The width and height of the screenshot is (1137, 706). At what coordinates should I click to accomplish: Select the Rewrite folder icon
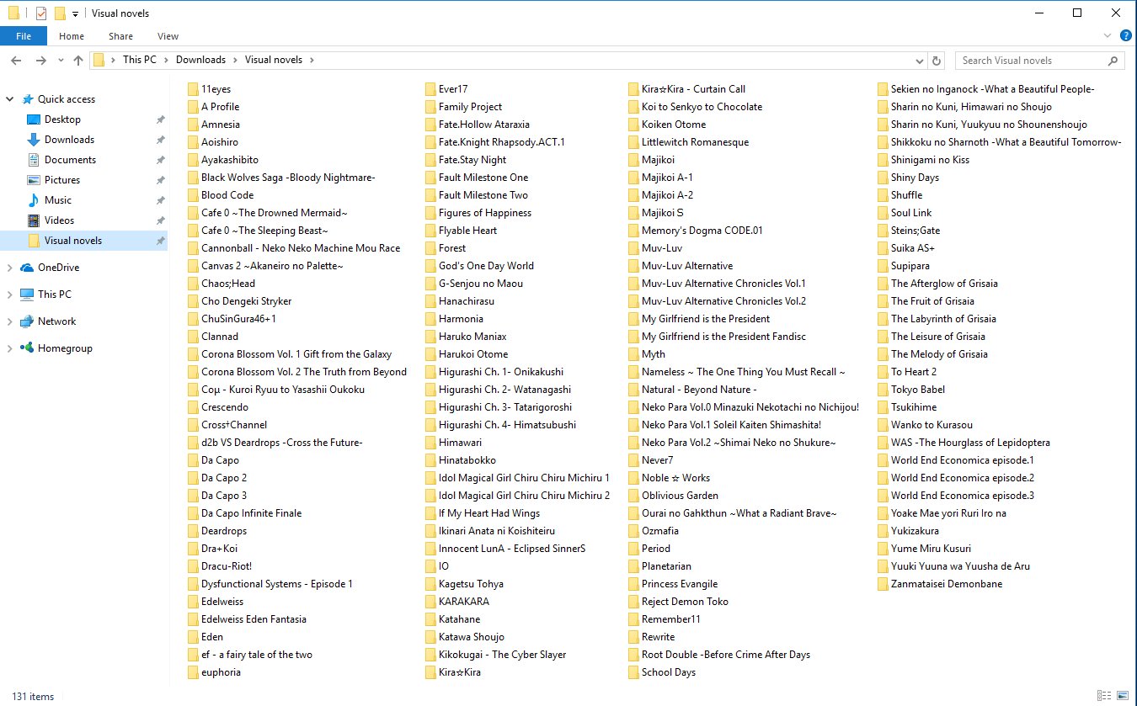coord(633,637)
